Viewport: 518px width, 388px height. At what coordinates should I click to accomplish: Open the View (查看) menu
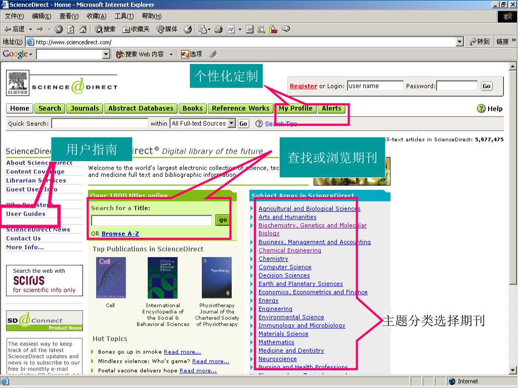(69, 16)
